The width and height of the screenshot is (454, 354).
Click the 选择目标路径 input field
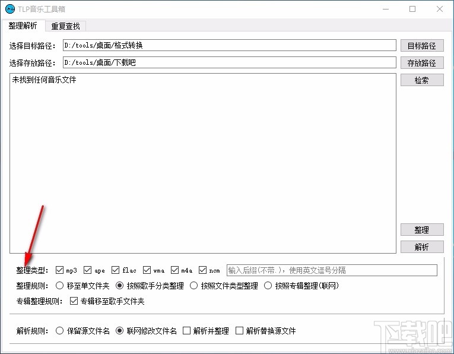(229, 45)
